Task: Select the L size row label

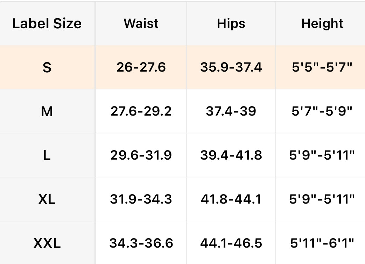Action: click(47, 155)
